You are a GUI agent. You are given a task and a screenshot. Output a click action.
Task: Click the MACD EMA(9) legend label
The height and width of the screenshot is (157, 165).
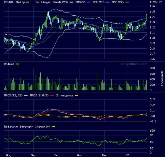point(39,95)
